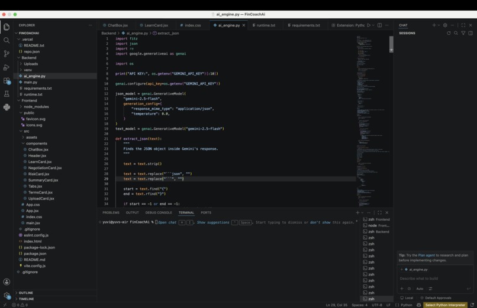Select node Frontend terminal
Viewport: 477px width, 308px height.
click(x=376, y=225)
